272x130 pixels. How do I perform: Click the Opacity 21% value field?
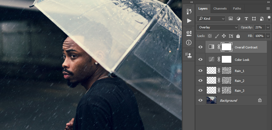click(x=260, y=27)
